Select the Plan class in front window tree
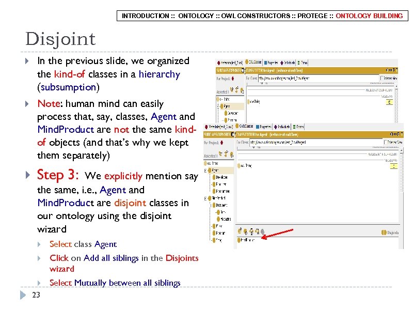 point(217,226)
